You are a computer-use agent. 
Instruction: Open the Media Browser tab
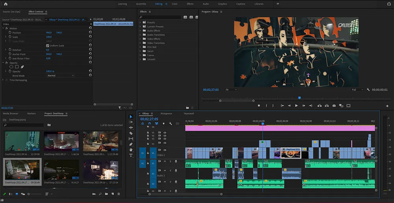[x=11, y=113]
